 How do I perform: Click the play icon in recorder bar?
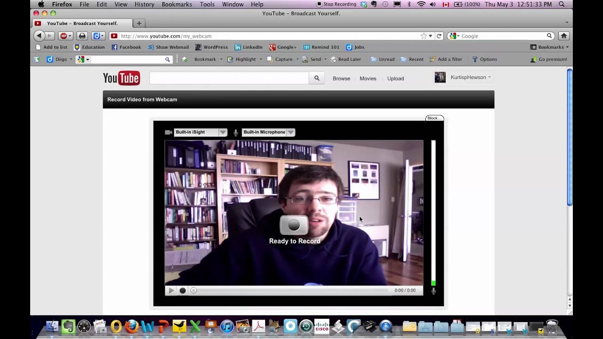pyautogui.click(x=171, y=291)
